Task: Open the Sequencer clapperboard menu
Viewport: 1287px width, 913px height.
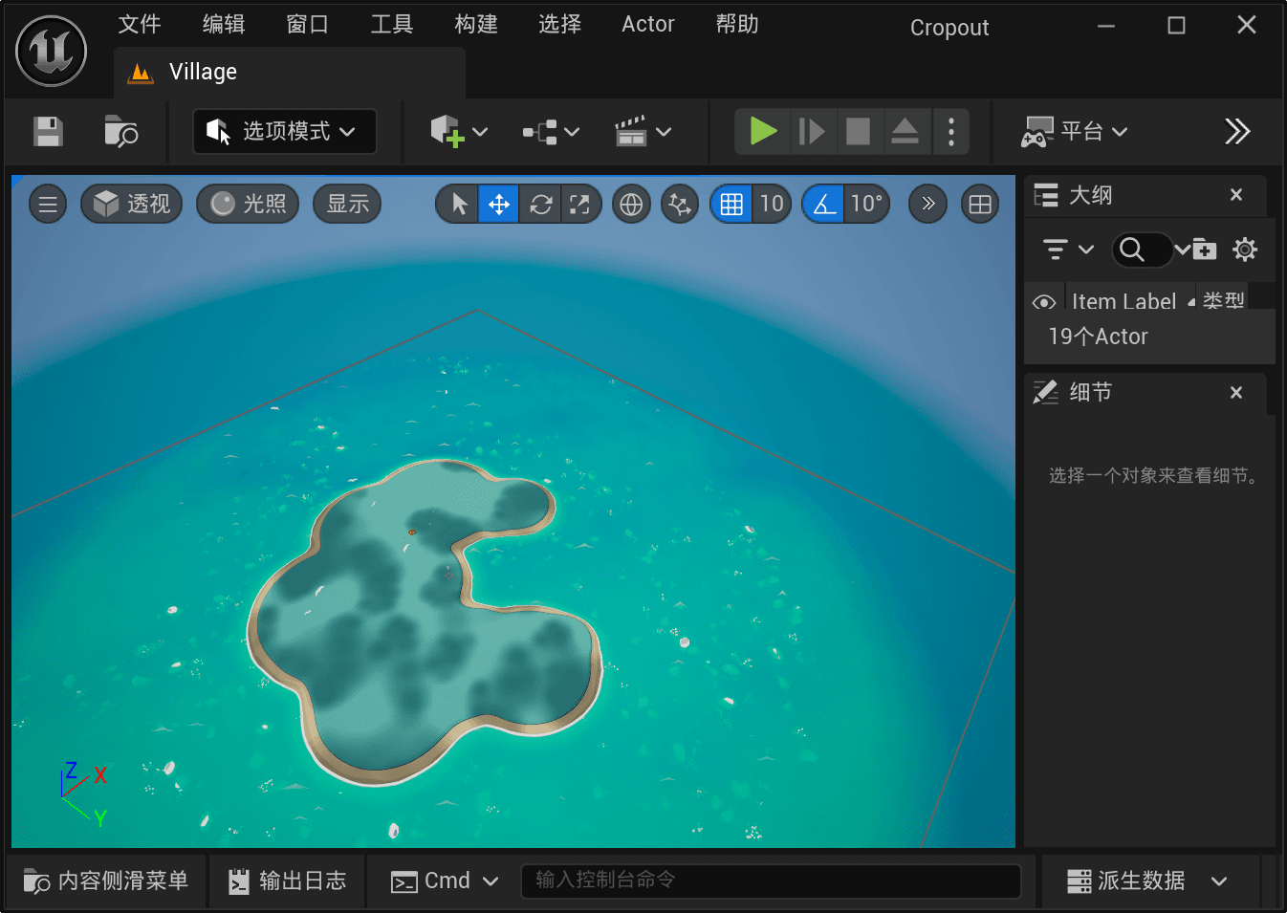Action: click(x=643, y=131)
